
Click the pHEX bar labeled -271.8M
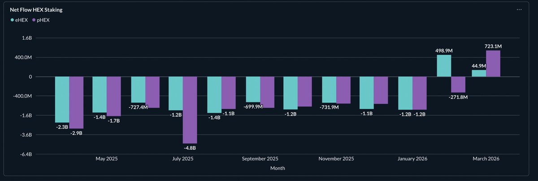(x=458, y=84)
